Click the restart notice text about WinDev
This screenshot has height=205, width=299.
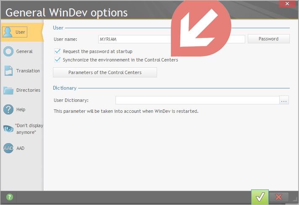point(126,111)
